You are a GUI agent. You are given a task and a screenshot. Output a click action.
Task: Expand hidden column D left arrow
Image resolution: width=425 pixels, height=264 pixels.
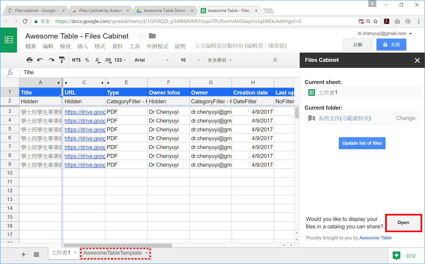click(x=103, y=83)
